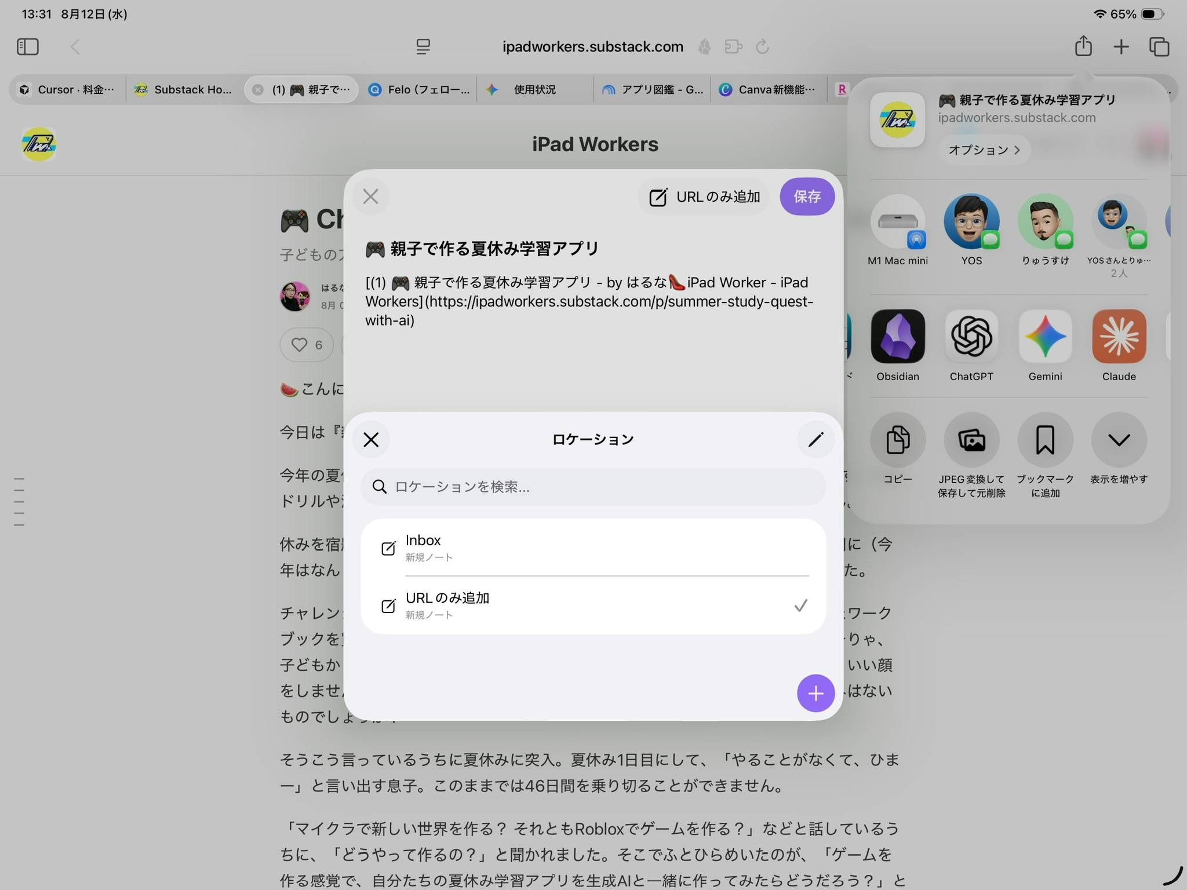This screenshot has width=1187, height=890.
Task: Open the author avatar on the article
Action: (295, 296)
